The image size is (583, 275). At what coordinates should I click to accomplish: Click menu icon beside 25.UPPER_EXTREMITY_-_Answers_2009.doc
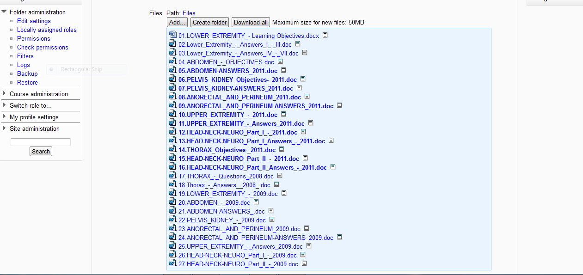pyautogui.click(x=309, y=246)
